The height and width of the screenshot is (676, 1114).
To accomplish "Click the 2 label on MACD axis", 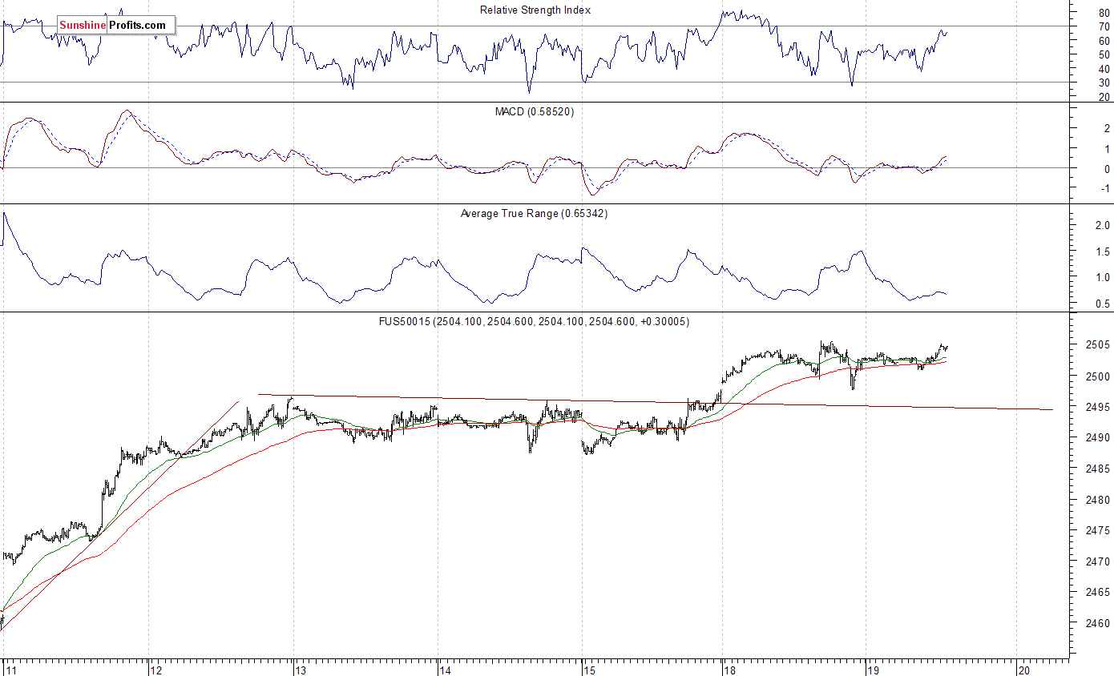I will pos(1107,128).
